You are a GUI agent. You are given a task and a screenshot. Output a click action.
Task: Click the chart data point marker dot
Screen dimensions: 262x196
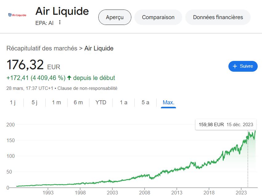[248, 138]
